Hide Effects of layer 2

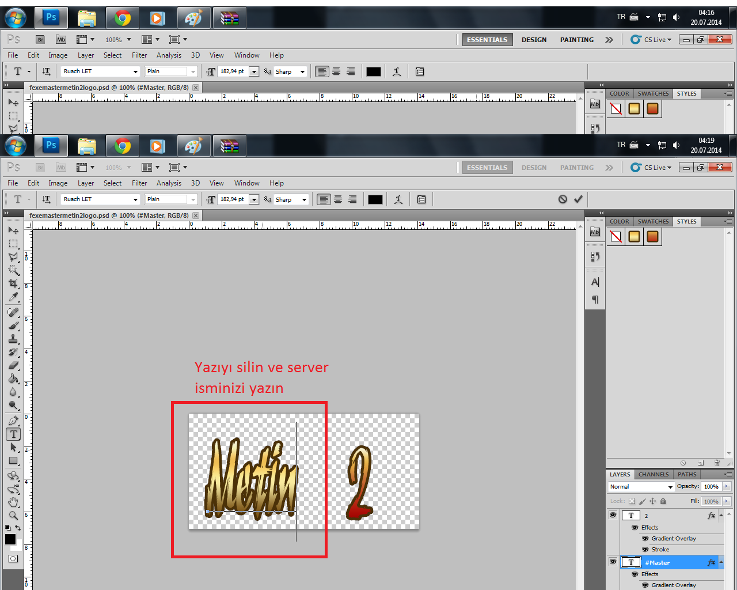coord(635,527)
